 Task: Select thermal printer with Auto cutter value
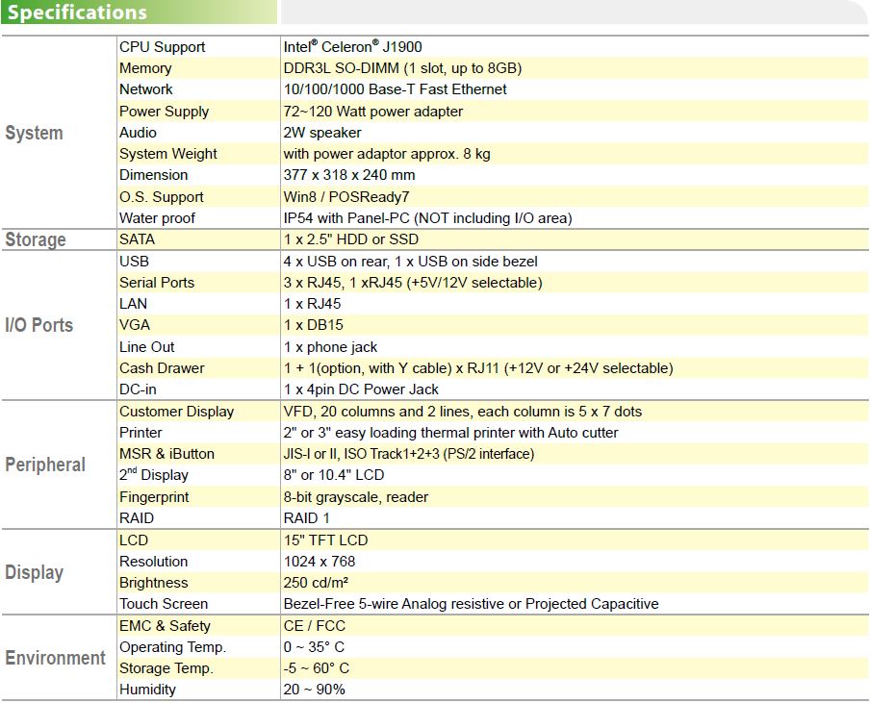click(450, 433)
